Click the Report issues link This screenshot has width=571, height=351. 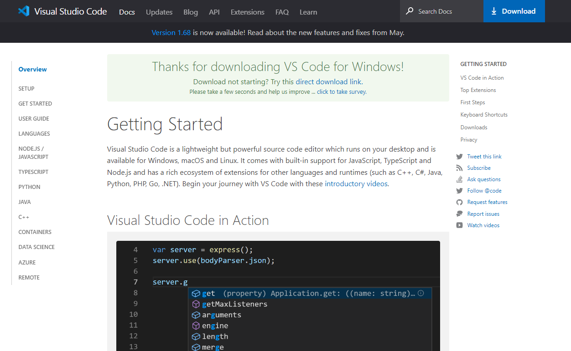483,214
